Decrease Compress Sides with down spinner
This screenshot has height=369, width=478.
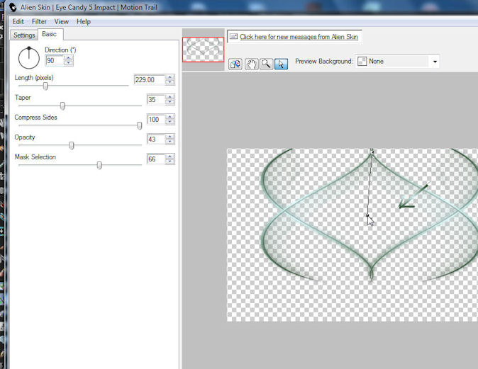click(169, 122)
